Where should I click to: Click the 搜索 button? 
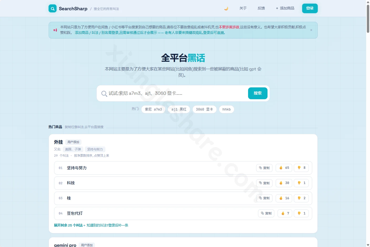coord(258,93)
